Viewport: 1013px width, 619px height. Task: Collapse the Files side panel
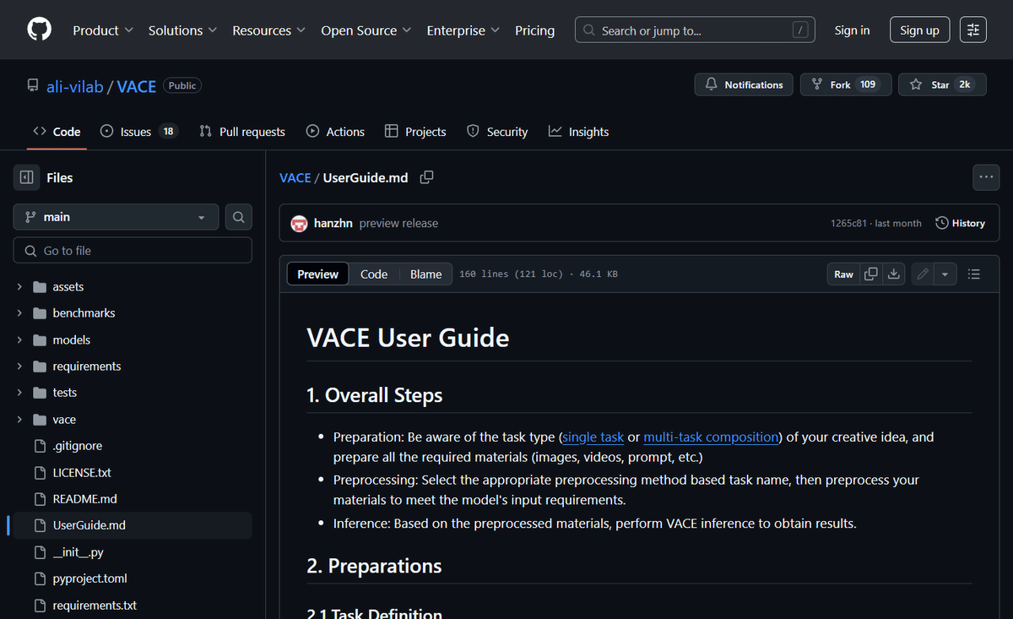pos(29,177)
